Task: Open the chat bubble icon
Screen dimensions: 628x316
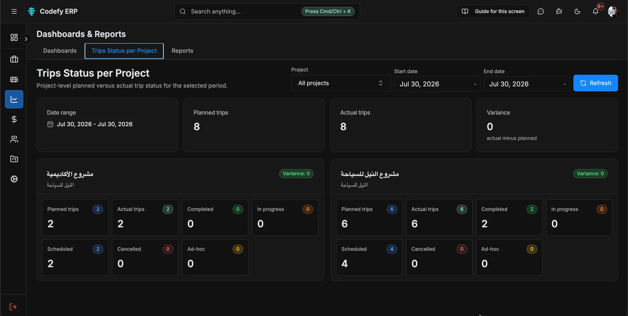Action: 541,12
